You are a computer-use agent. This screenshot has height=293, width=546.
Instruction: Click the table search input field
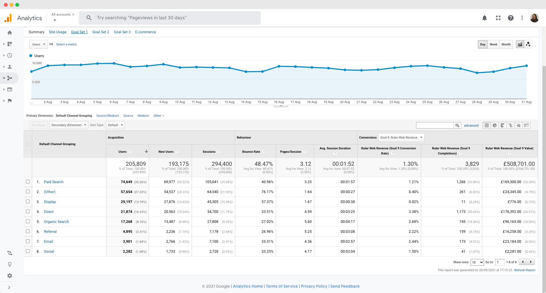click(435, 125)
